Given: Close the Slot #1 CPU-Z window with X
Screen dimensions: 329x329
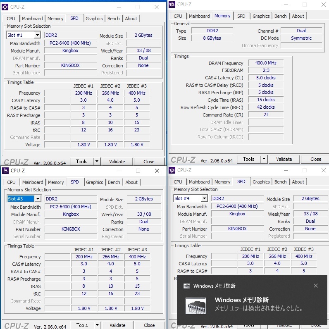Looking at the screenshot, I should tap(157, 7).
